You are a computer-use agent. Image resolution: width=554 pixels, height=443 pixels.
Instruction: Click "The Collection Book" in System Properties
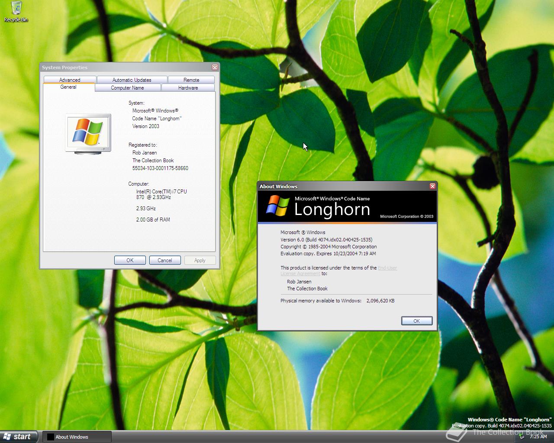coord(153,161)
